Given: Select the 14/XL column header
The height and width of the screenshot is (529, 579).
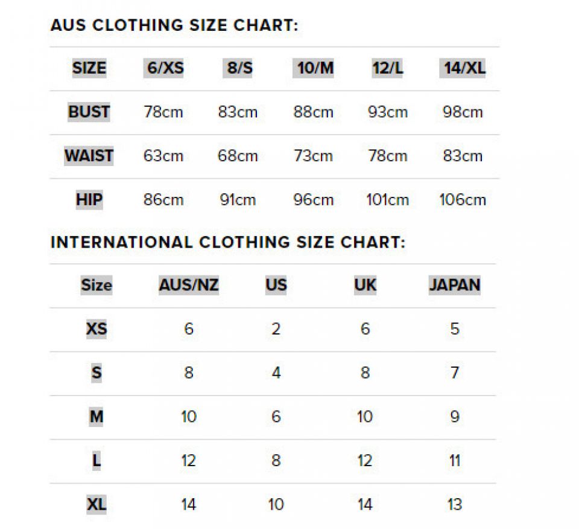Looking at the screenshot, I should point(463,68).
